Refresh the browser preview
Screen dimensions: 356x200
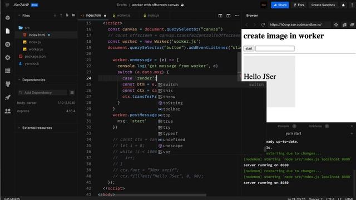263,24
